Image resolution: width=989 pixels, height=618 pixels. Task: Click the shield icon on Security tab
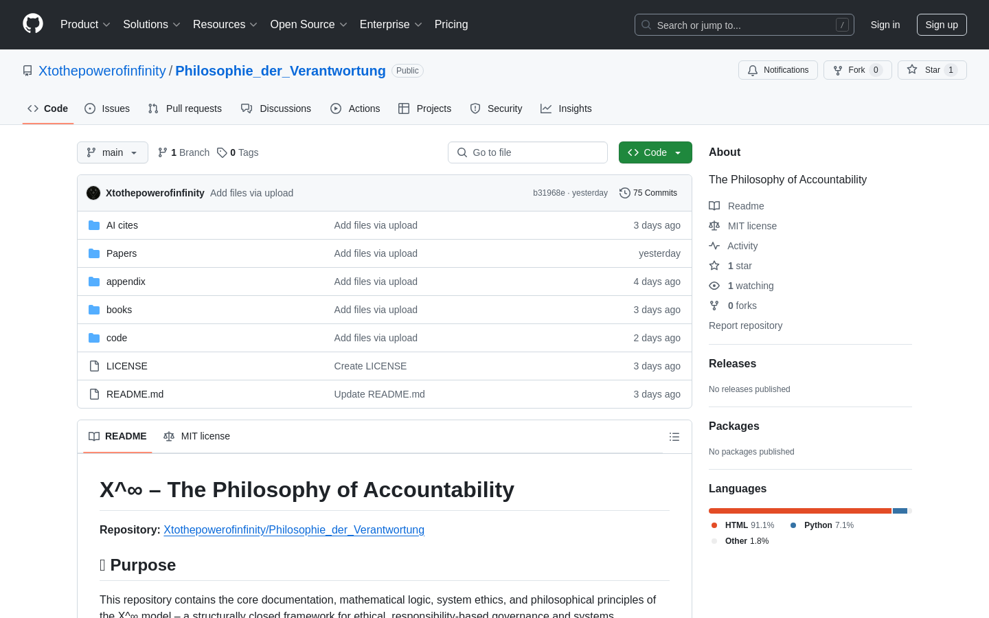tap(475, 108)
